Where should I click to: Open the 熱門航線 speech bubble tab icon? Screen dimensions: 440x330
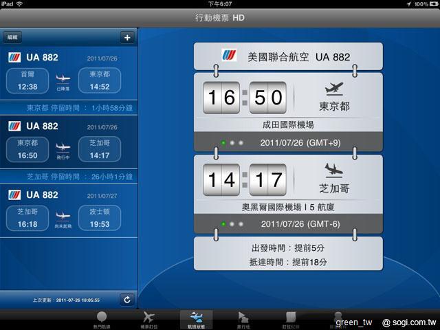pyautogui.click(x=102, y=319)
